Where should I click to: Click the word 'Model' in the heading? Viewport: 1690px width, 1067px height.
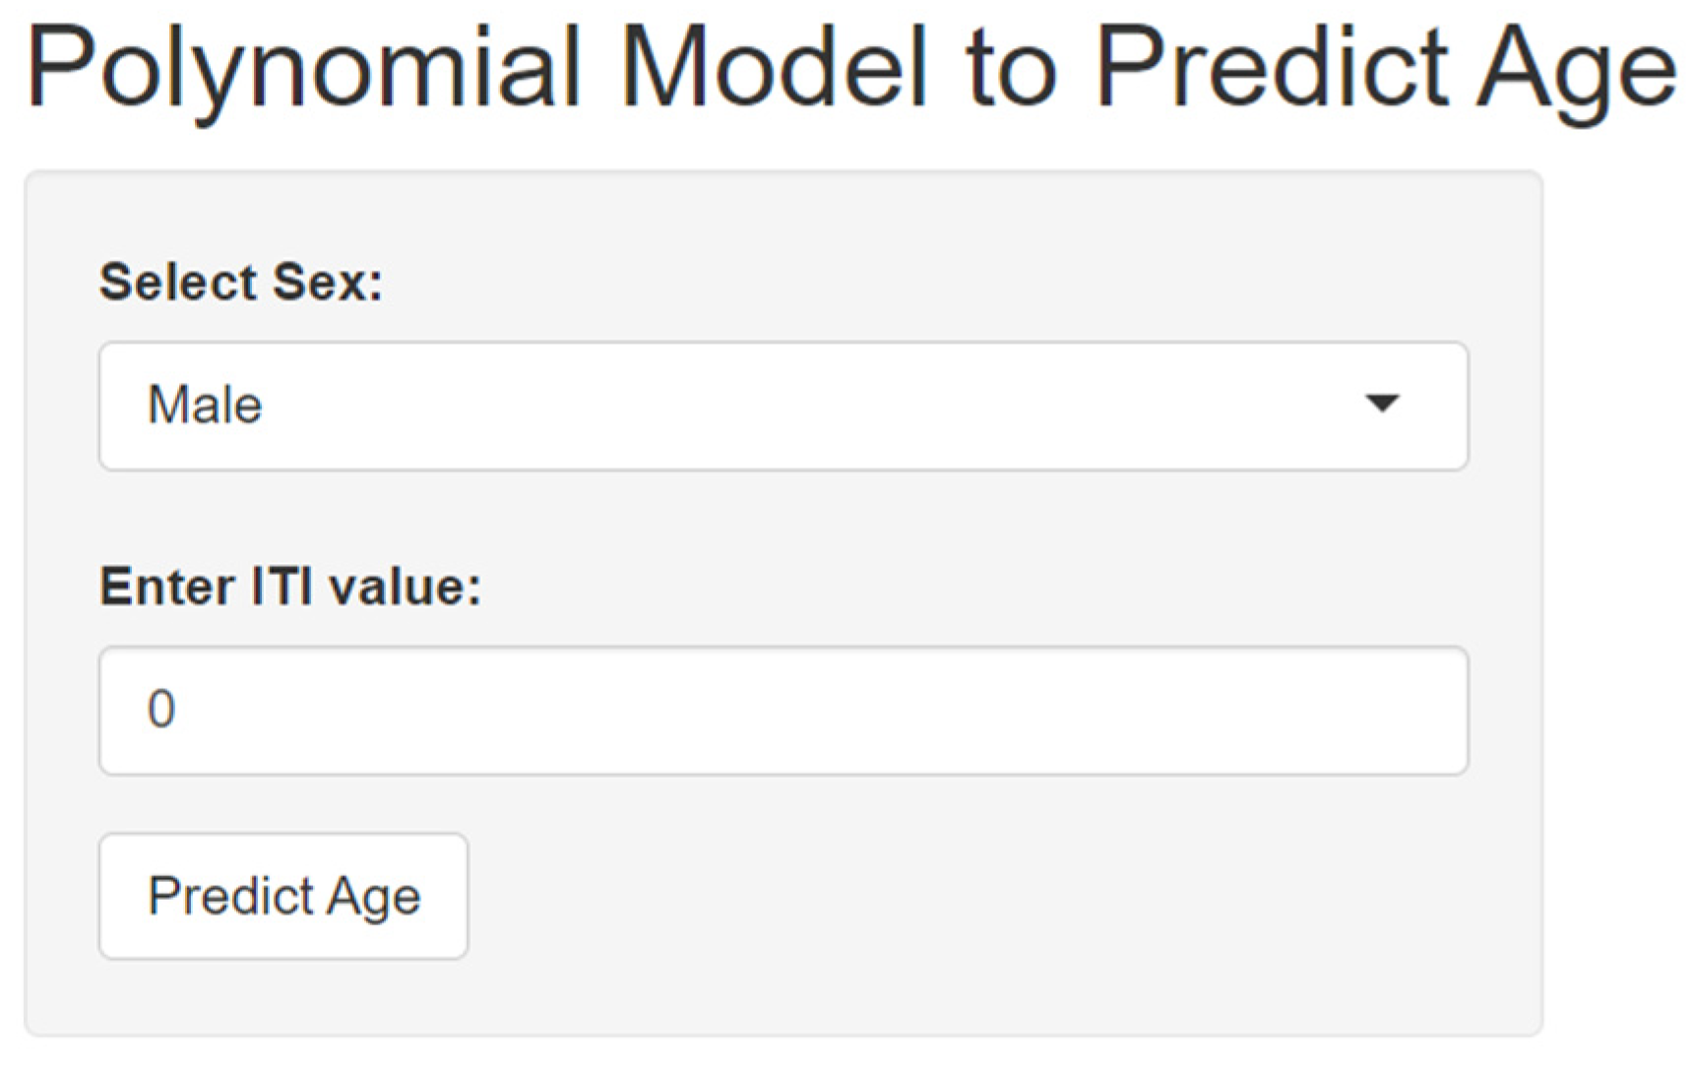[x=774, y=69]
